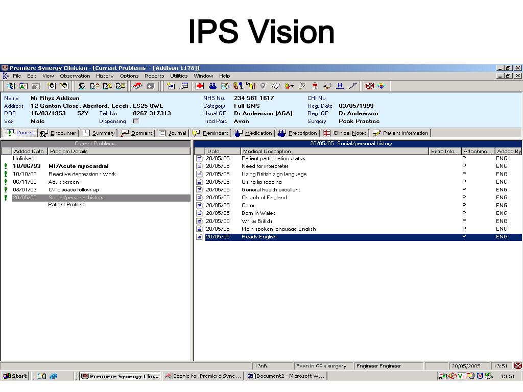Click the Windows Start button
The height and width of the screenshot is (392, 523).
pos(15,376)
